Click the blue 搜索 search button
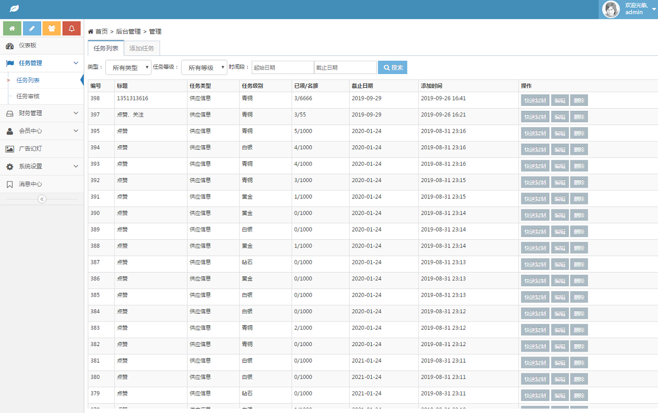 click(x=393, y=67)
